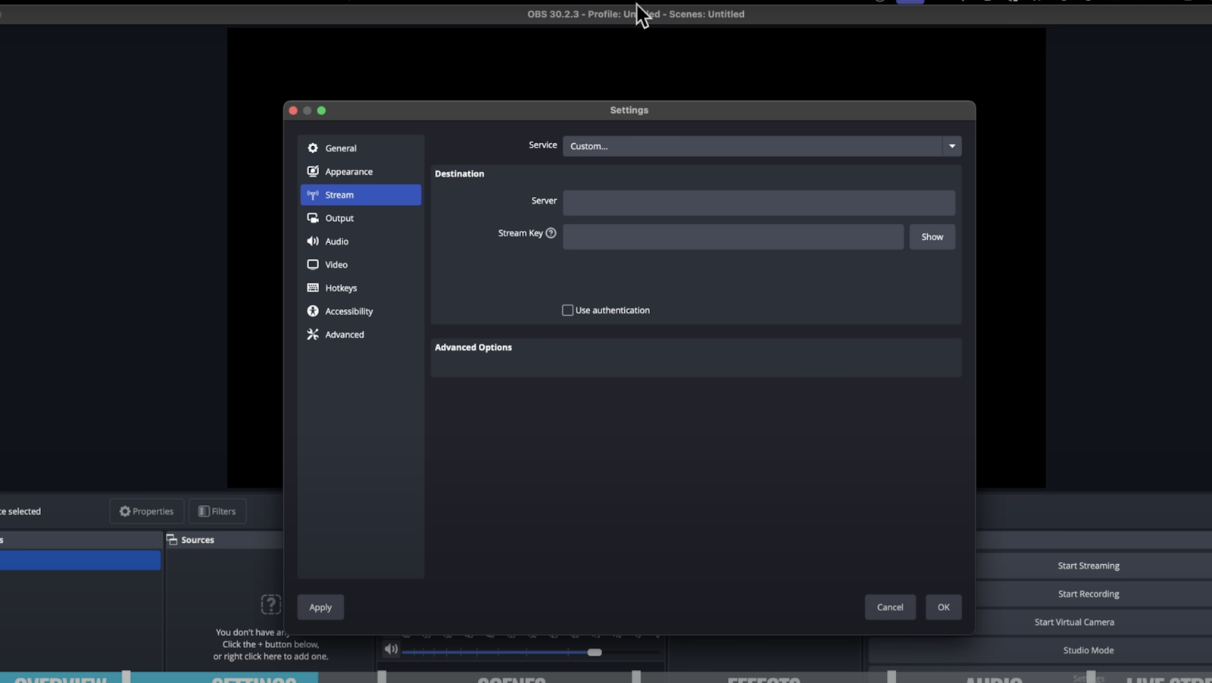This screenshot has width=1212, height=683.
Task: Adjust the audio volume slider
Action: tap(595, 651)
